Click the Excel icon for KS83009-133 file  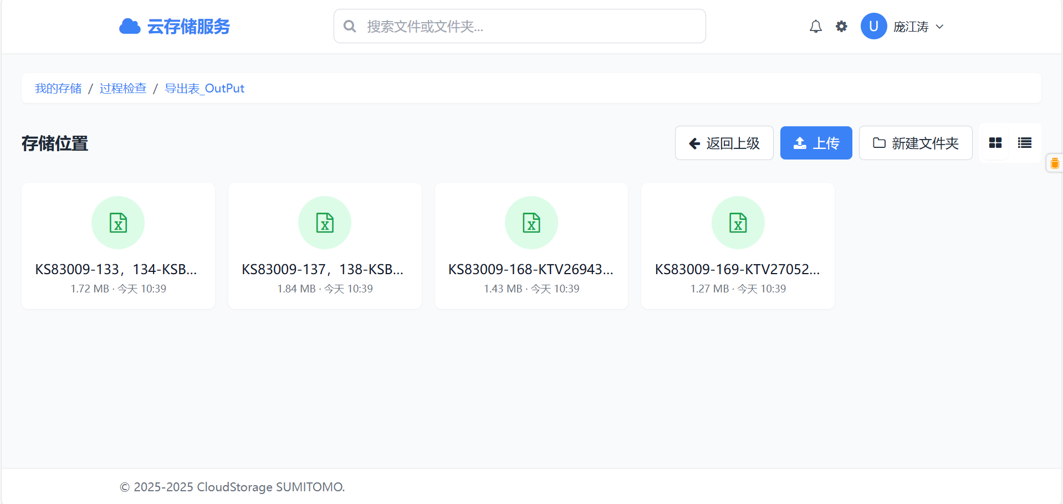pyautogui.click(x=118, y=223)
